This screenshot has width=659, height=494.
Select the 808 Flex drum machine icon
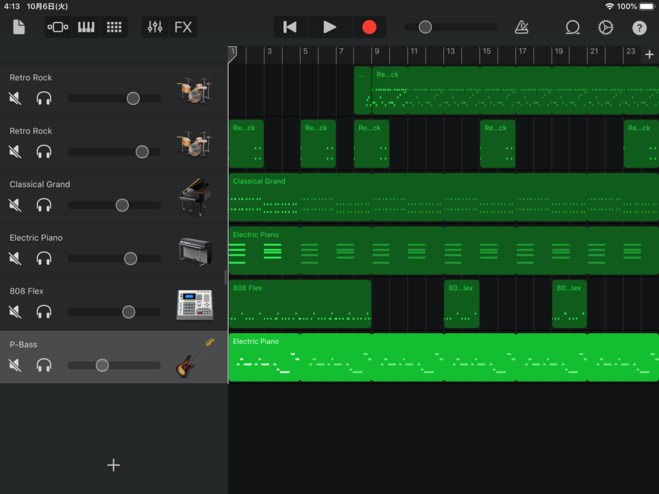pyautogui.click(x=194, y=305)
